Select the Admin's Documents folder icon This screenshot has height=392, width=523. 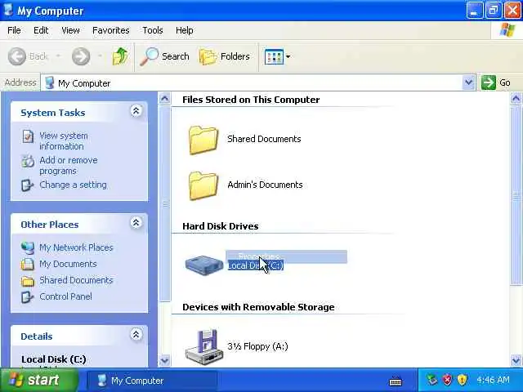[x=203, y=185]
